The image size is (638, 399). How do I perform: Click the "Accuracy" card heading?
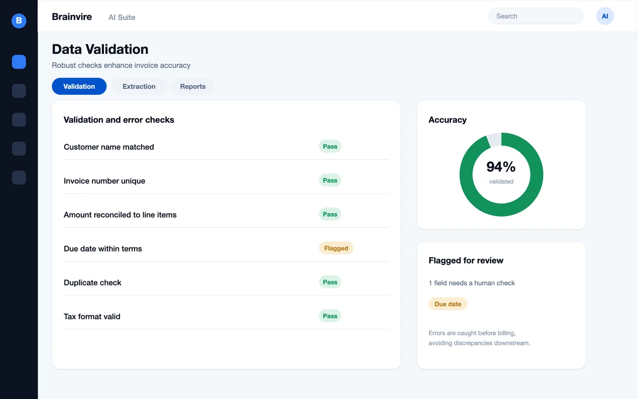coord(448,120)
